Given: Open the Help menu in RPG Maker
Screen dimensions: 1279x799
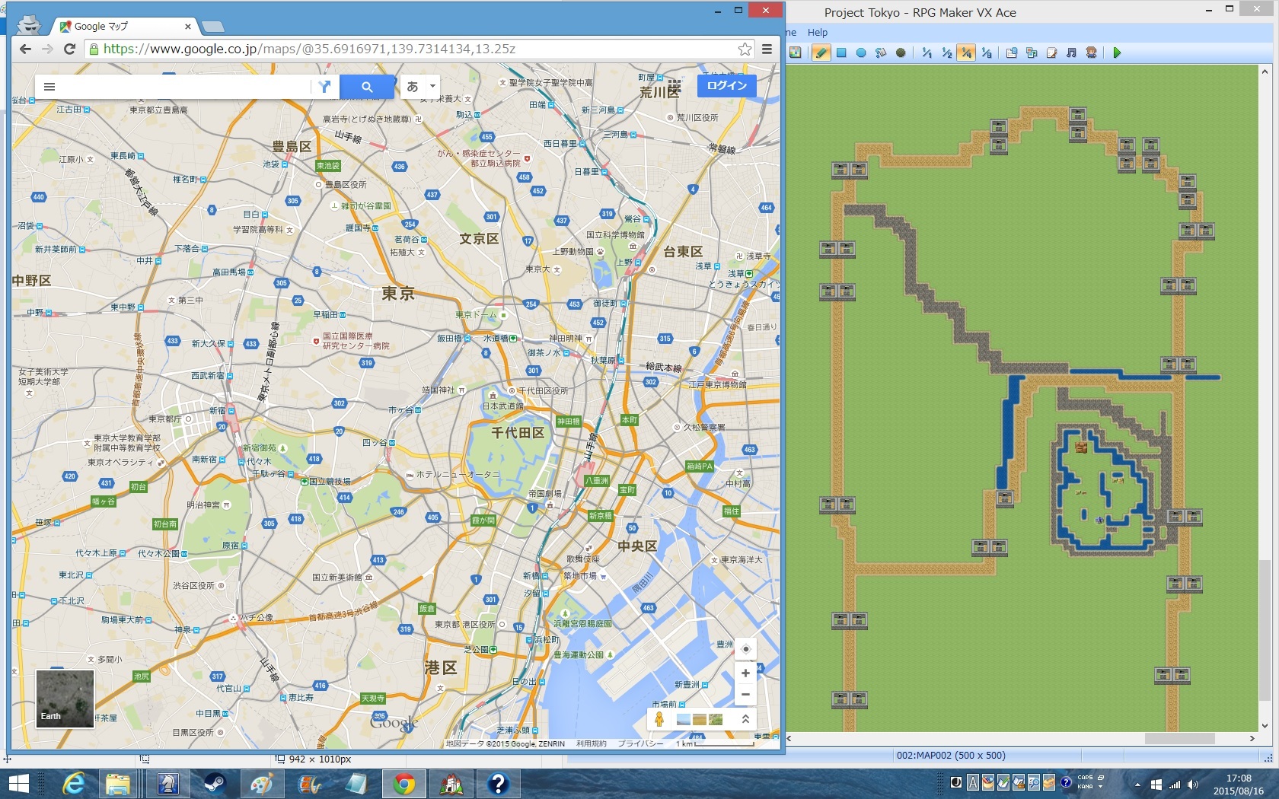Looking at the screenshot, I should tap(817, 32).
